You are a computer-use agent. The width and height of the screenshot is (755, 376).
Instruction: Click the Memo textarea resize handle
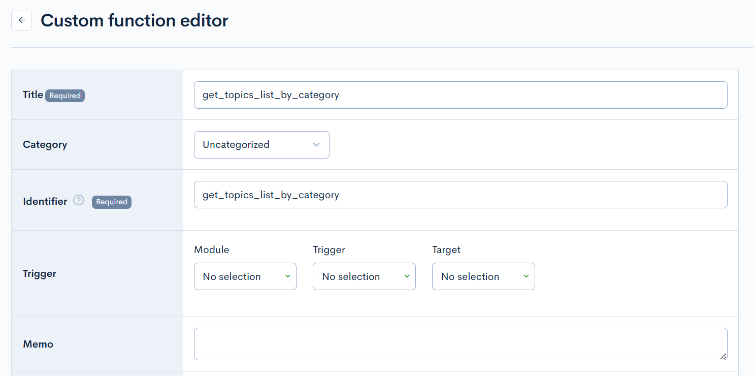(724, 356)
